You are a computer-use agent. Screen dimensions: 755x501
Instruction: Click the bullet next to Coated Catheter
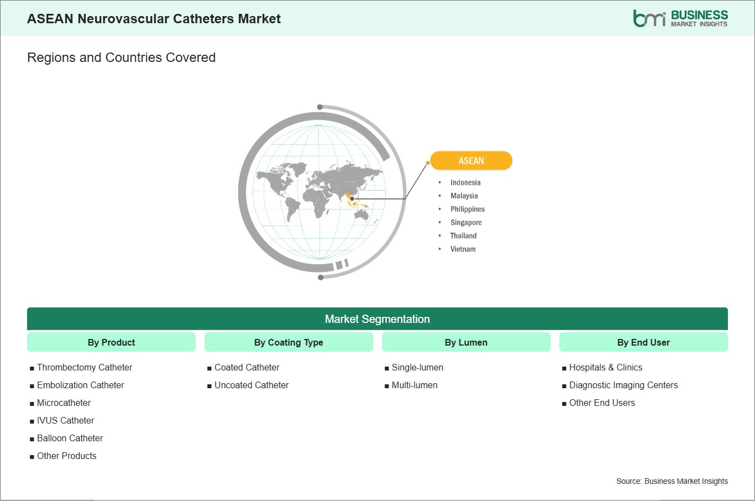pyautogui.click(x=209, y=368)
